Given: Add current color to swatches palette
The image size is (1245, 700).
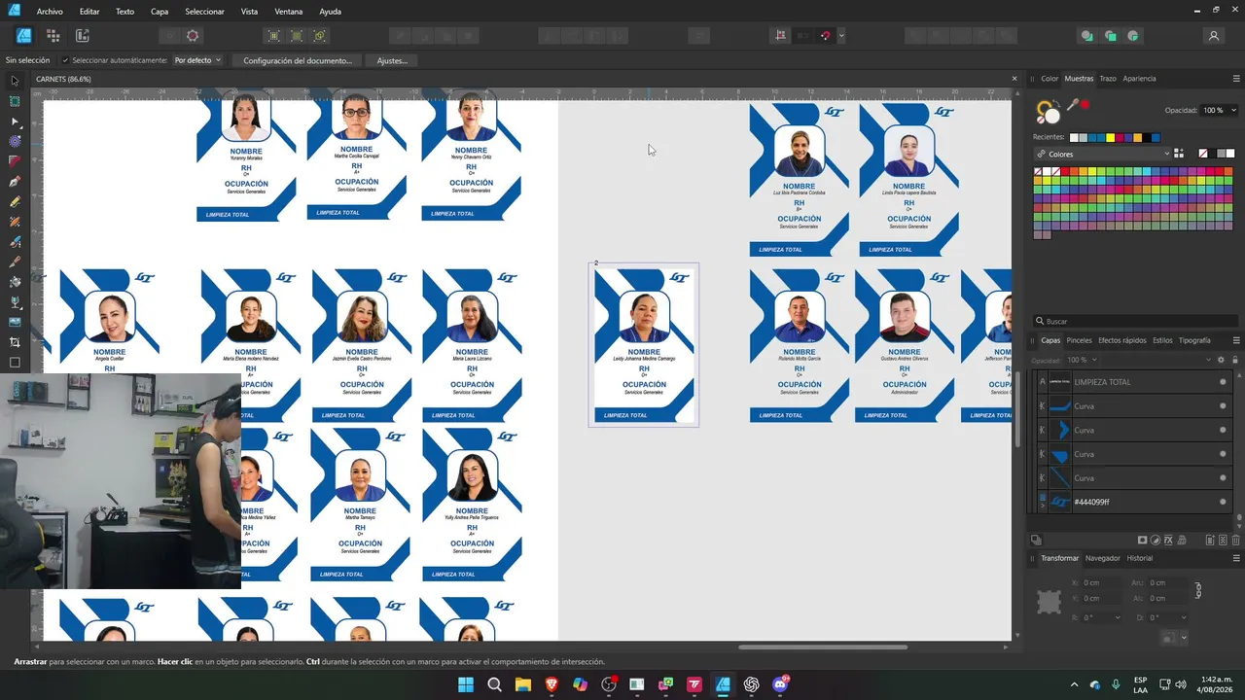Looking at the screenshot, I should click(1179, 154).
